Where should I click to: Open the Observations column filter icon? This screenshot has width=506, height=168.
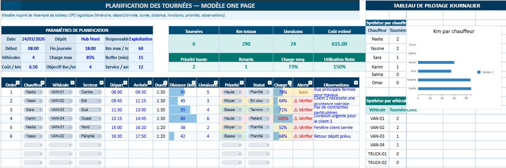pos(355,83)
